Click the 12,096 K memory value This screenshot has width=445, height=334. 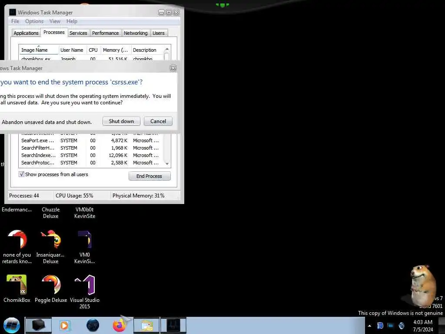118,155
